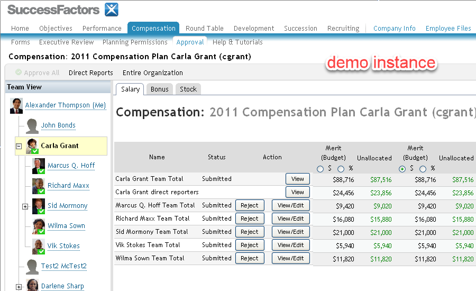Image resolution: width=476 pixels, height=291 pixels.
Task: Show Direct Reports view
Action: click(x=91, y=72)
